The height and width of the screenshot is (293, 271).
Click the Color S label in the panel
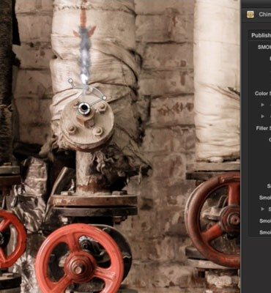click(x=263, y=93)
